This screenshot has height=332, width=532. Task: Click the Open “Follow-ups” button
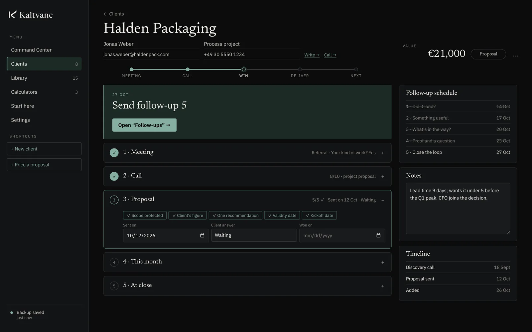pos(144,125)
